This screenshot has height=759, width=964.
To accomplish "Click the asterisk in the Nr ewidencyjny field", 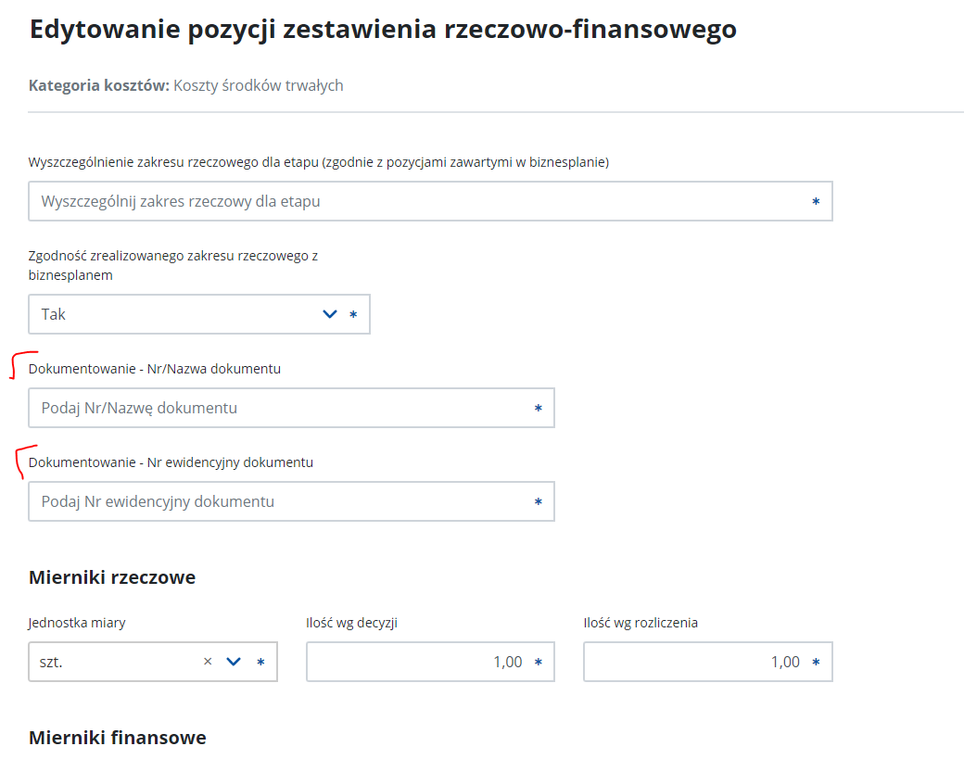I will [x=538, y=501].
